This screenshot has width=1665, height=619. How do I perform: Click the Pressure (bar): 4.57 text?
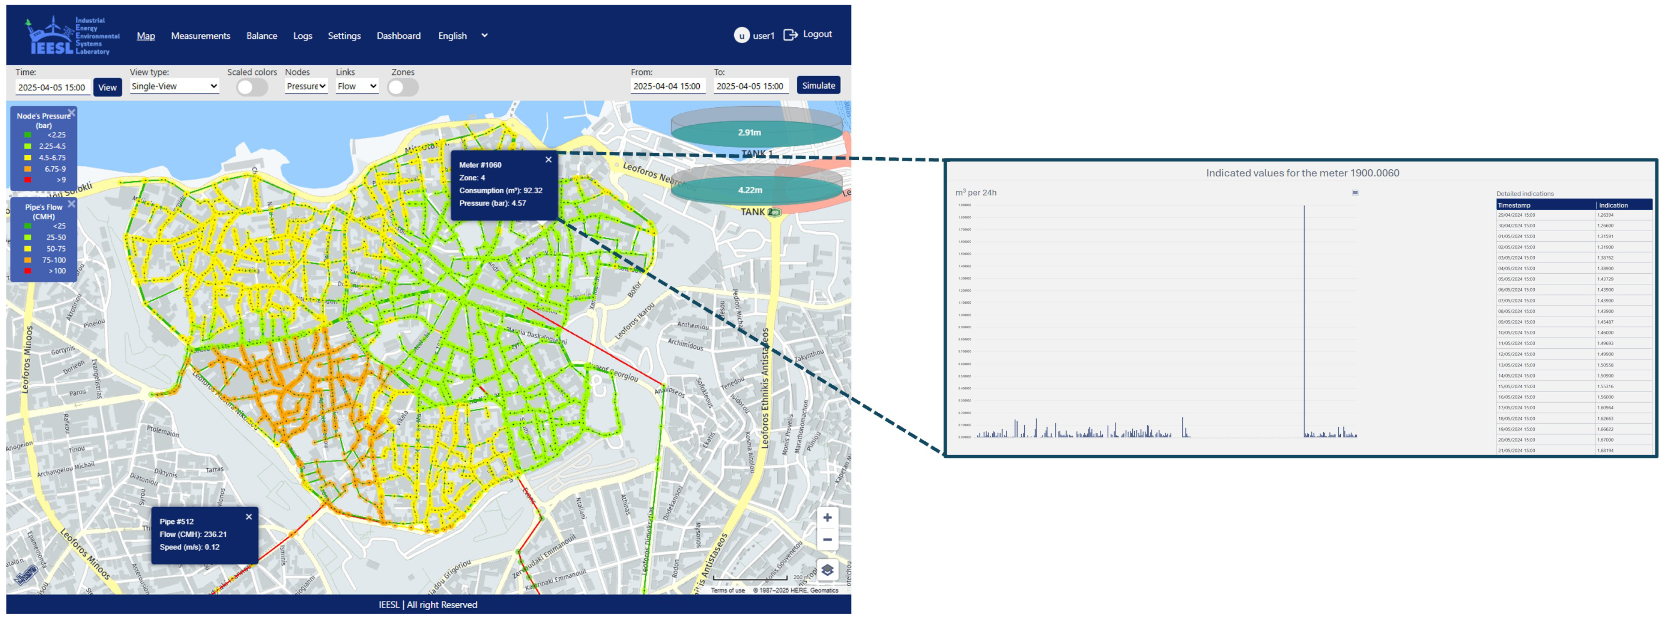click(492, 203)
